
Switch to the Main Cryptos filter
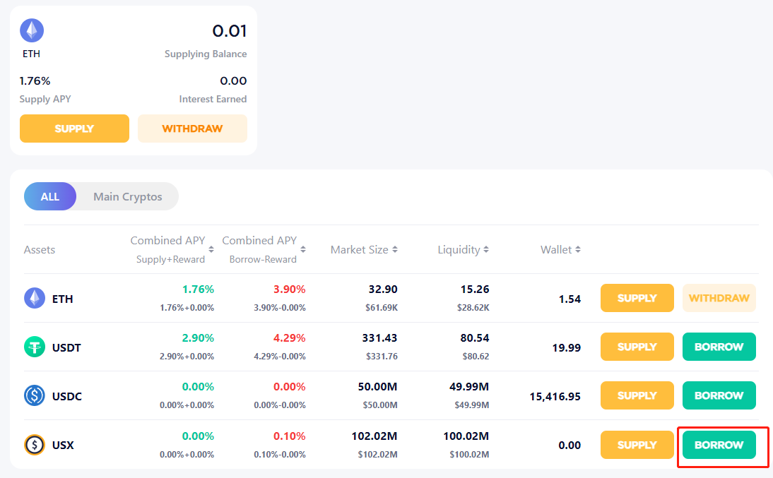pyautogui.click(x=128, y=196)
